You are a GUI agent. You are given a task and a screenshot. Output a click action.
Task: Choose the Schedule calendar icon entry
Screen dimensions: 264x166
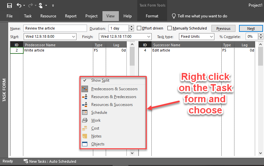[x=85, y=113]
